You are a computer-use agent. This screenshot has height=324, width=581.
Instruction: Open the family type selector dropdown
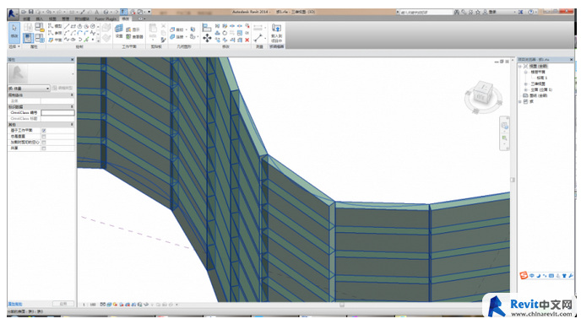pos(29,88)
